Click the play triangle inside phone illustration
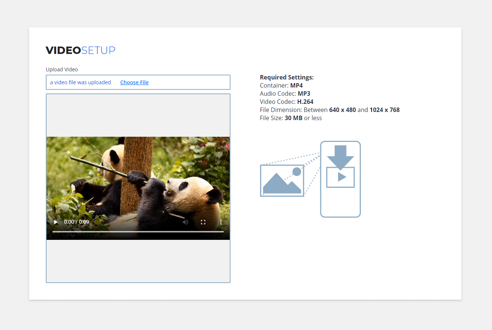 [342, 177]
